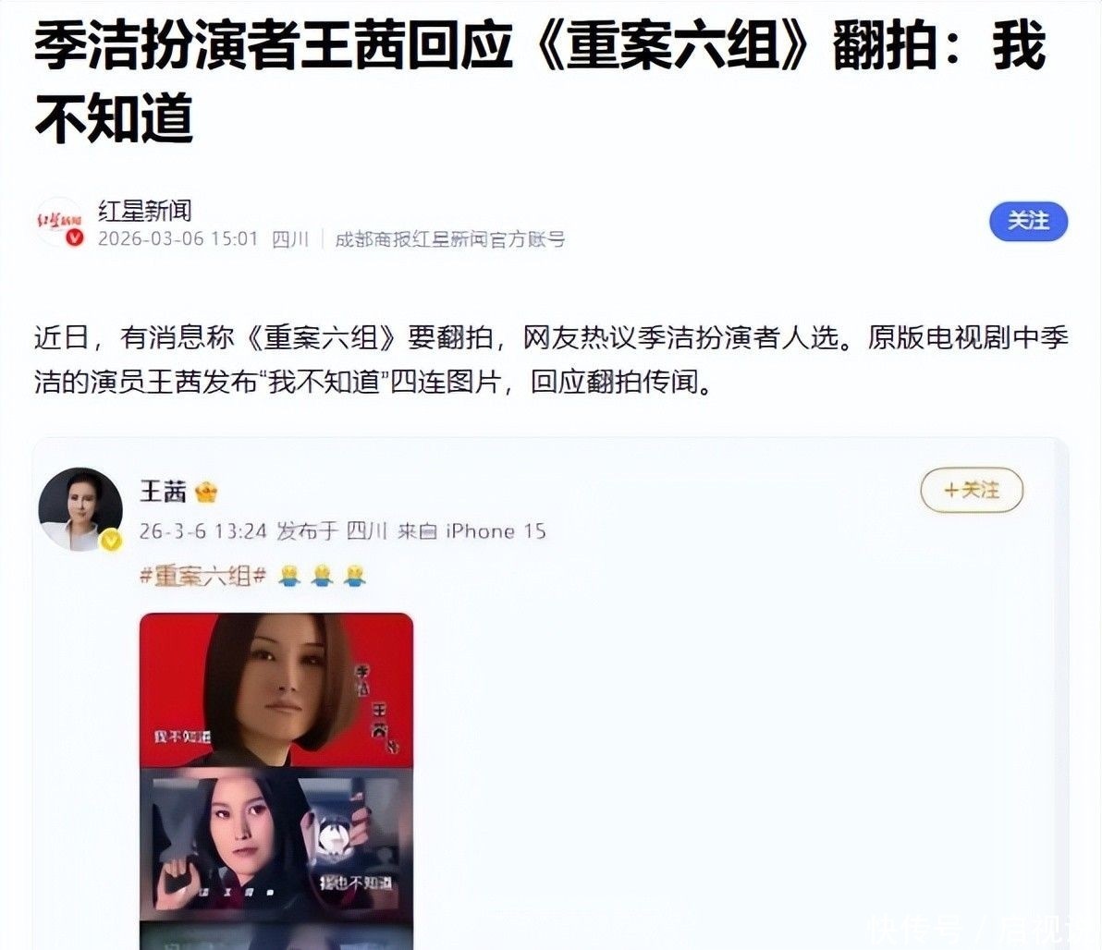Click the second crying emoji in the post
The image size is (1102, 950).
click(x=323, y=576)
